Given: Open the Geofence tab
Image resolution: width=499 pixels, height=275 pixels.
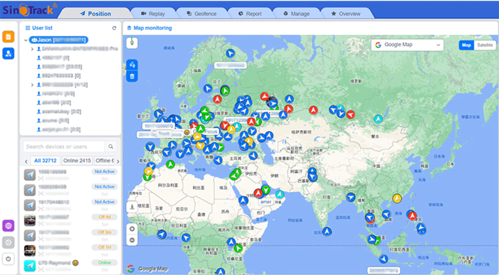Looking at the screenshot, I should (201, 14).
